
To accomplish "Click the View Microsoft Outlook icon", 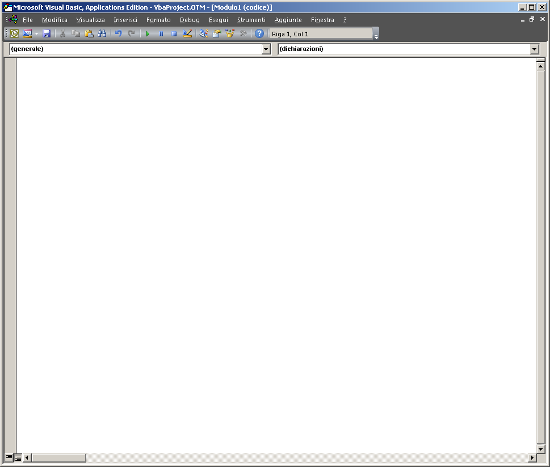I will [x=14, y=33].
